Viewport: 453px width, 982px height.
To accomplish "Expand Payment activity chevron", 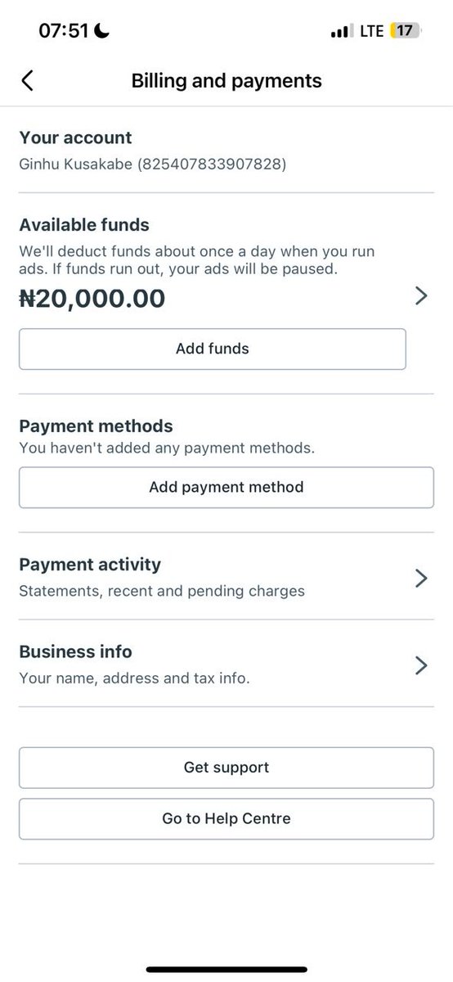I will point(421,579).
